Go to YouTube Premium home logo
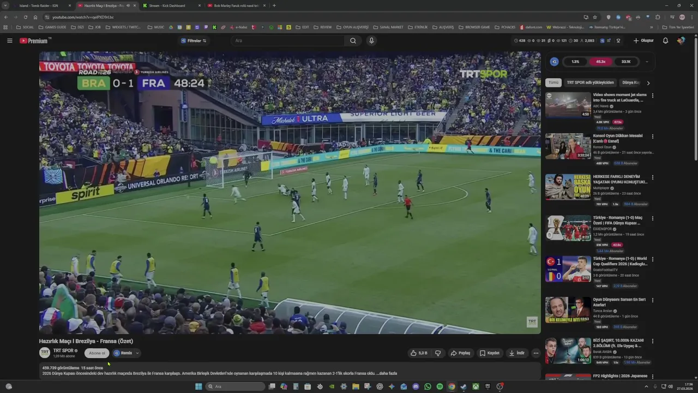The height and width of the screenshot is (393, 698). 35,40
